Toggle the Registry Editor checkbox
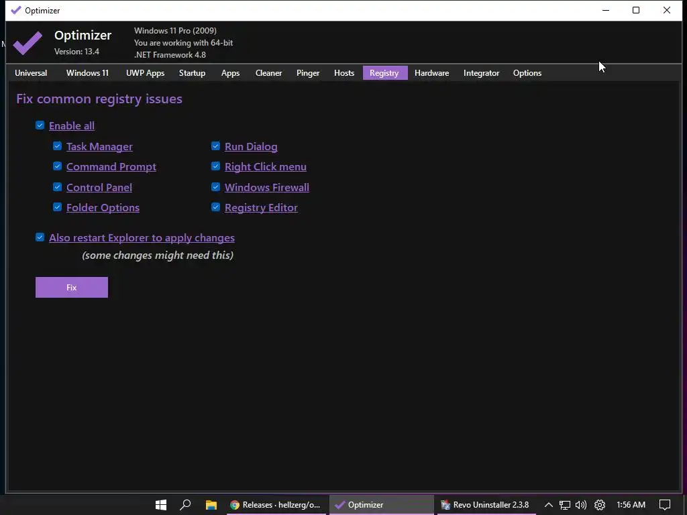This screenshot has height=515, width=687. coord(215,207)
